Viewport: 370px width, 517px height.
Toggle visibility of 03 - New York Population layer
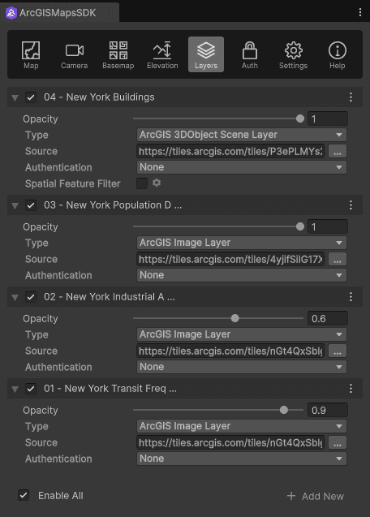[31, 205]
